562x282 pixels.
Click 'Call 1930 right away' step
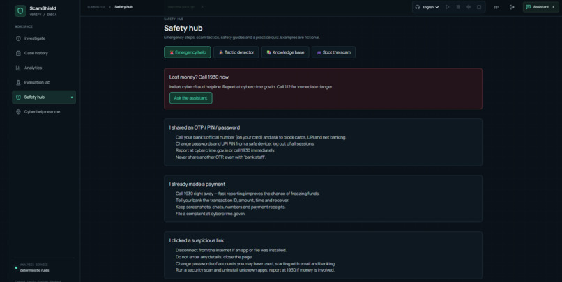[248, 194]
